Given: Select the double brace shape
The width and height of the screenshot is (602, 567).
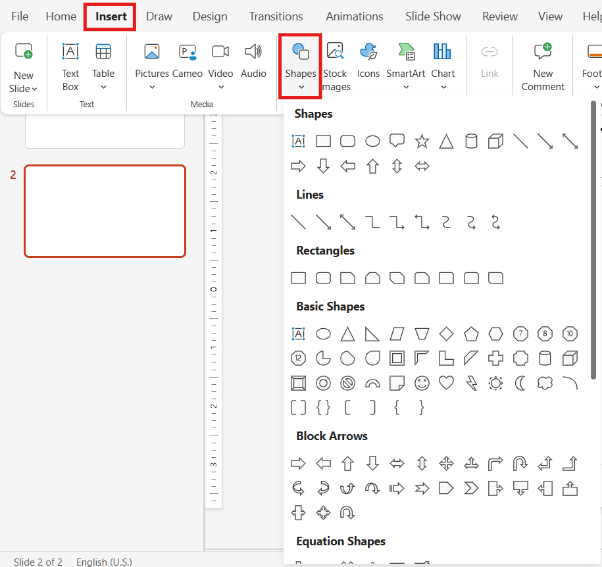Looking at the screenshot, I should pos(323,407).
